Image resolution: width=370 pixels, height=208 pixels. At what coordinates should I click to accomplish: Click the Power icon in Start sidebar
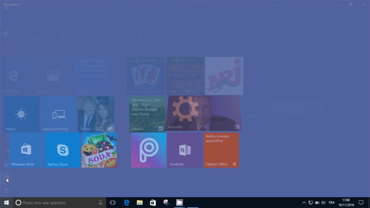tap(6, 191)
